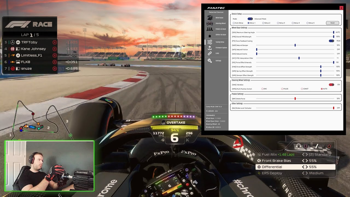This screenshot has height=197, width=350.
Task: Toggle the SHO Vibration switch
Action: coord(331,85)
